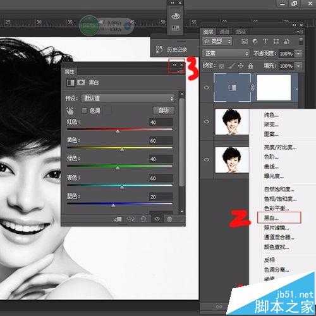Delete adjustment with Properties trash icon

(x=169, y=219)
